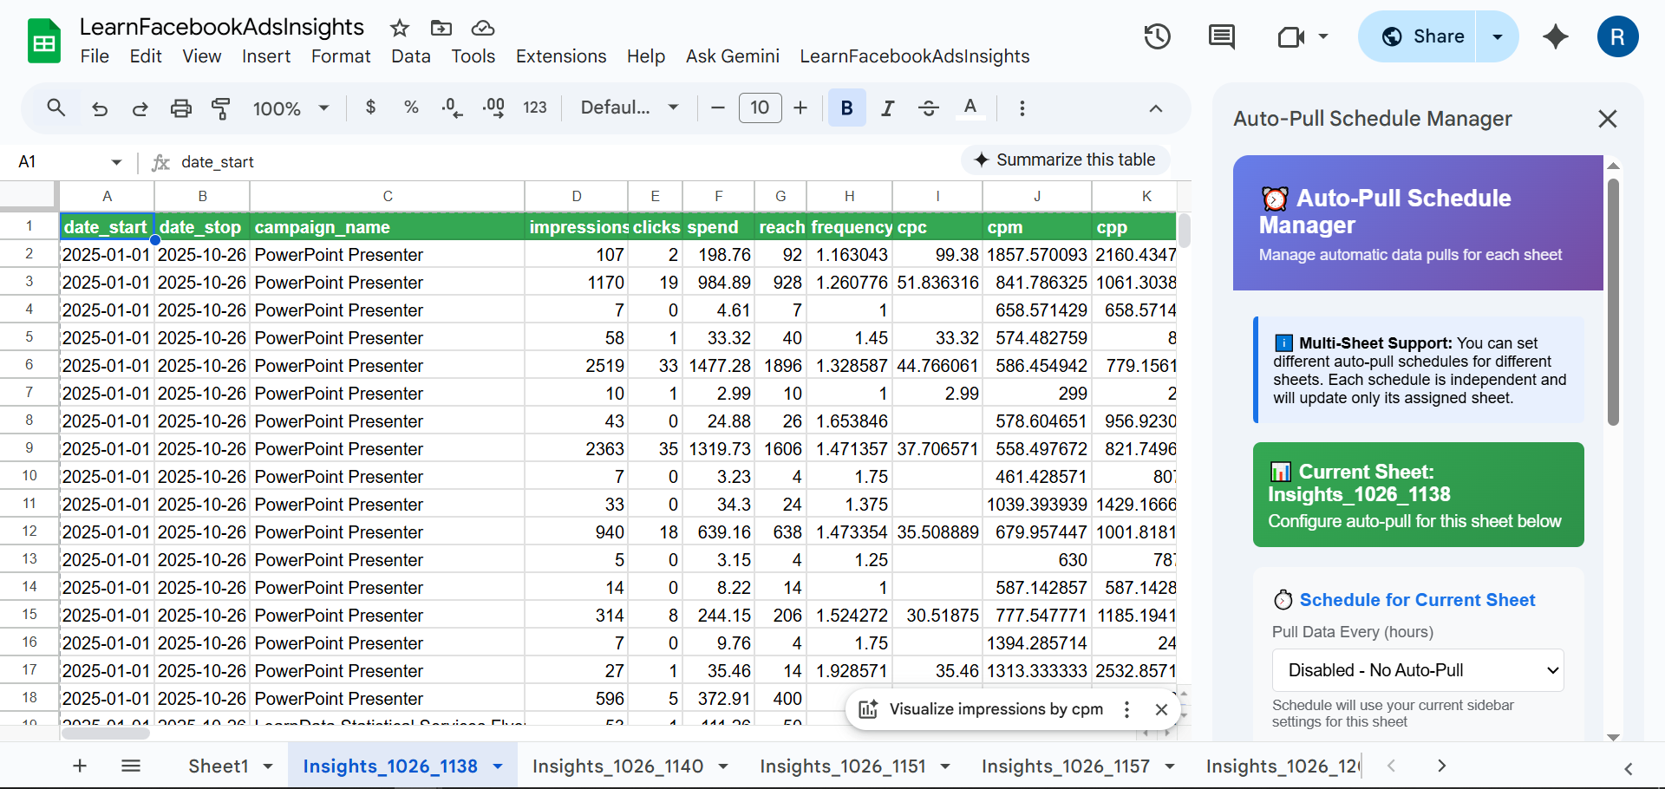Viewport: 1665px width, 789px height.
Task: Open version history clock icon
Action: click(1157, 36)
